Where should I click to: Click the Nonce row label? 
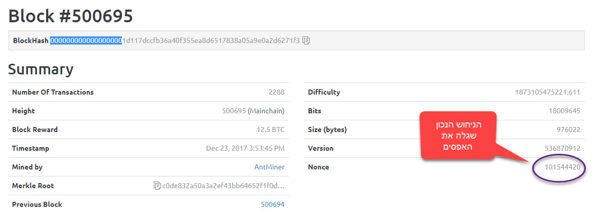pyautogui.click(x=319, y=167)
